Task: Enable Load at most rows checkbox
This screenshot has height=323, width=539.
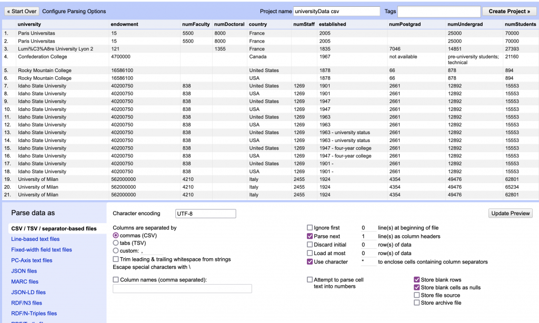Action: [310, 253]
